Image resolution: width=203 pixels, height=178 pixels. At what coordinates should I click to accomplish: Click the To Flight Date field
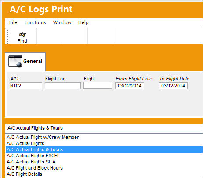(x=173, y=86)
